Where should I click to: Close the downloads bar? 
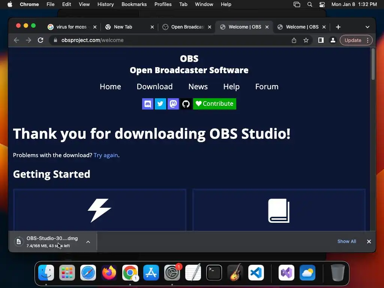tap(369, 241)
